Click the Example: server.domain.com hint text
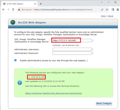120x110 pixels. (66, 45)
